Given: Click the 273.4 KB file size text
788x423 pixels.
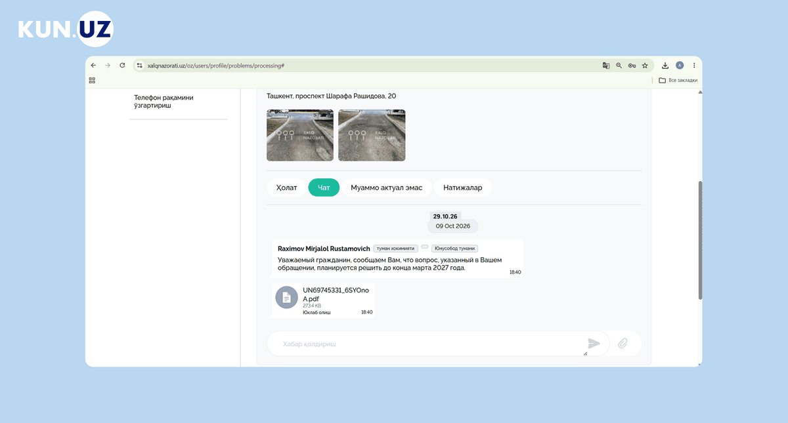Looking at the screenshot, I should (x=312, y=306).
